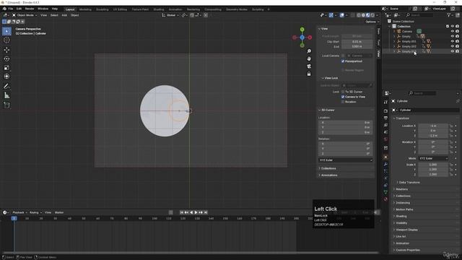Activate the Select Box tool
This screenshot has width=462, height=260.
pyautogui.click(x=6, y=31)
